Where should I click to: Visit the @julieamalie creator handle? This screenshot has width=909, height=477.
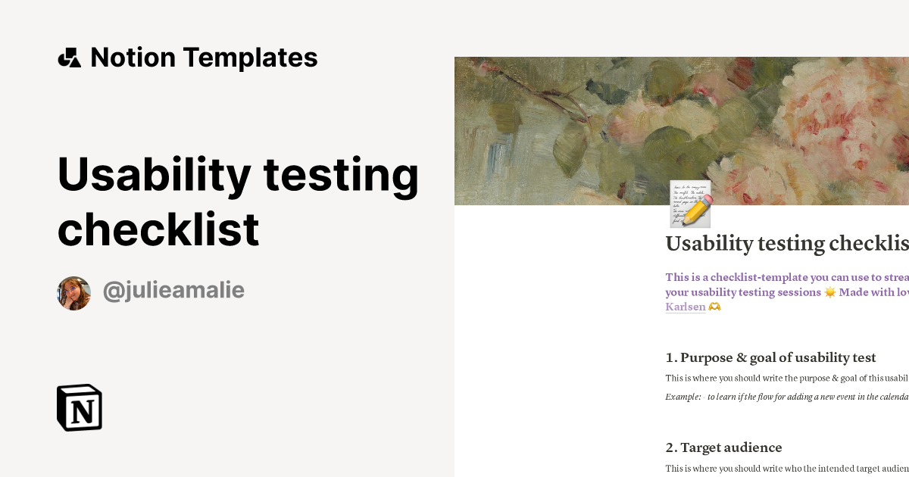173,291
